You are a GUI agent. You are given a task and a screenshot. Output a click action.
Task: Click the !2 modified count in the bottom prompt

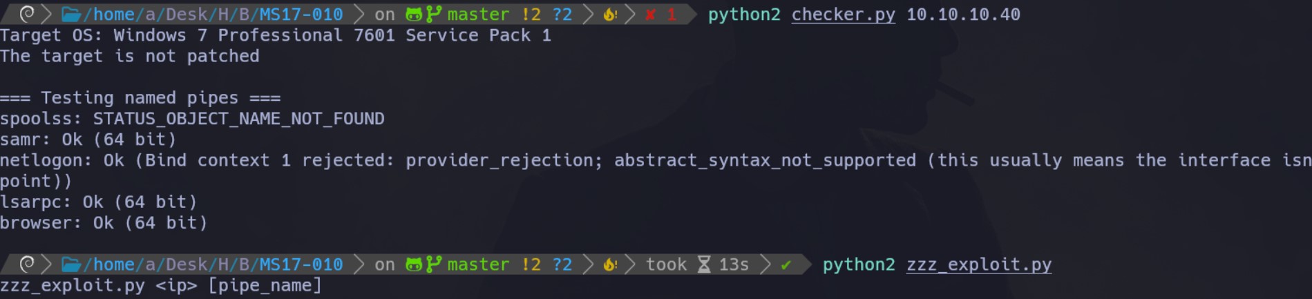[x=531, y=264]
